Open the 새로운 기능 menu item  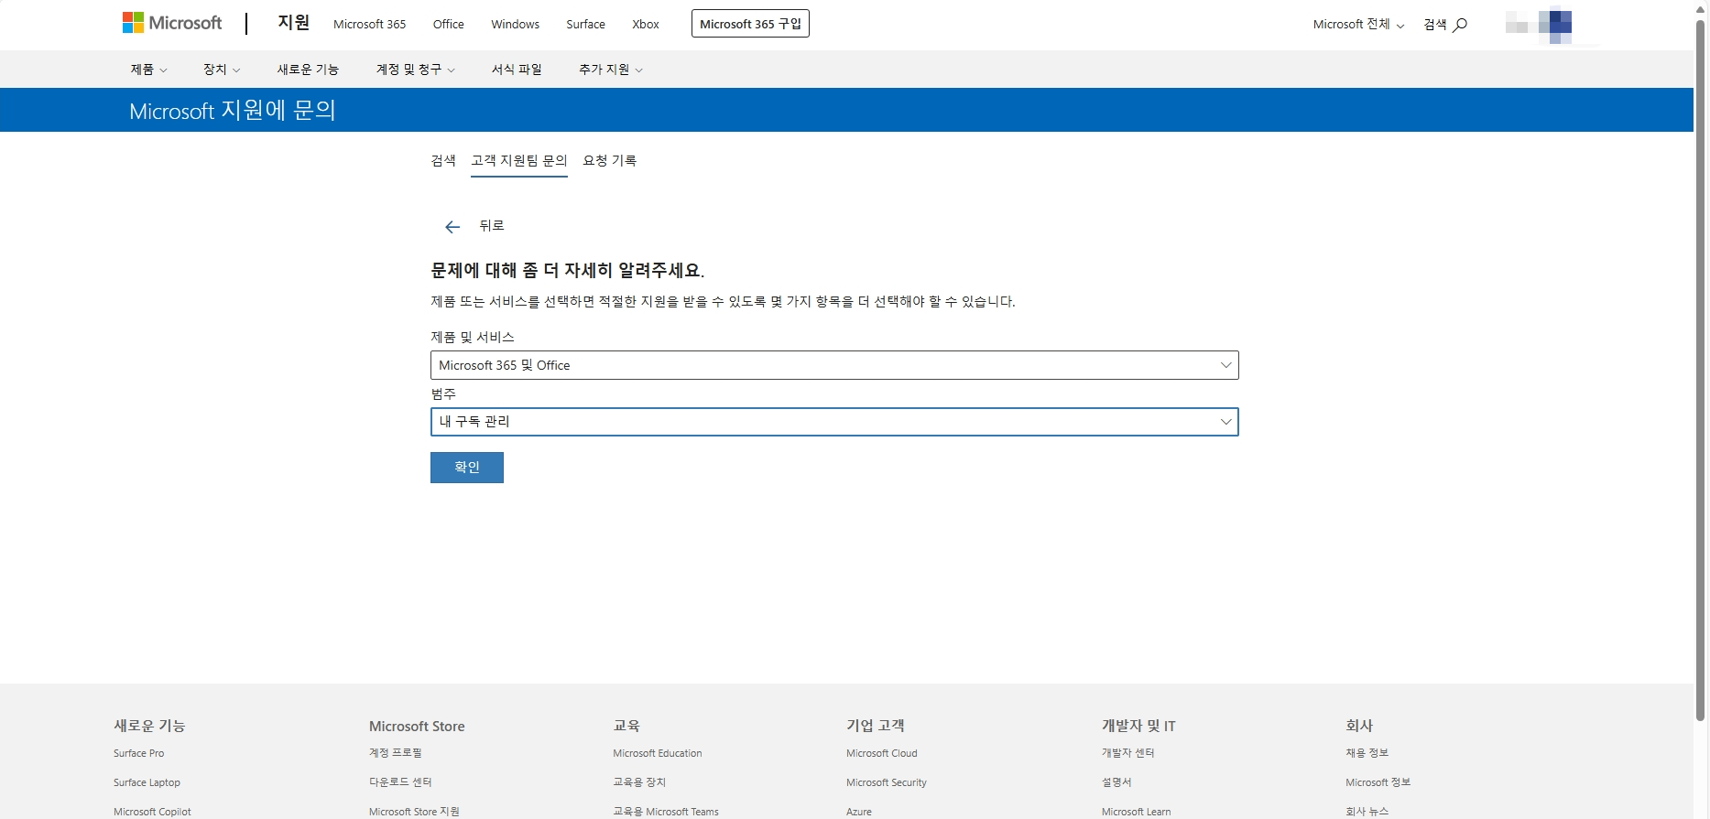click(308, 70)
